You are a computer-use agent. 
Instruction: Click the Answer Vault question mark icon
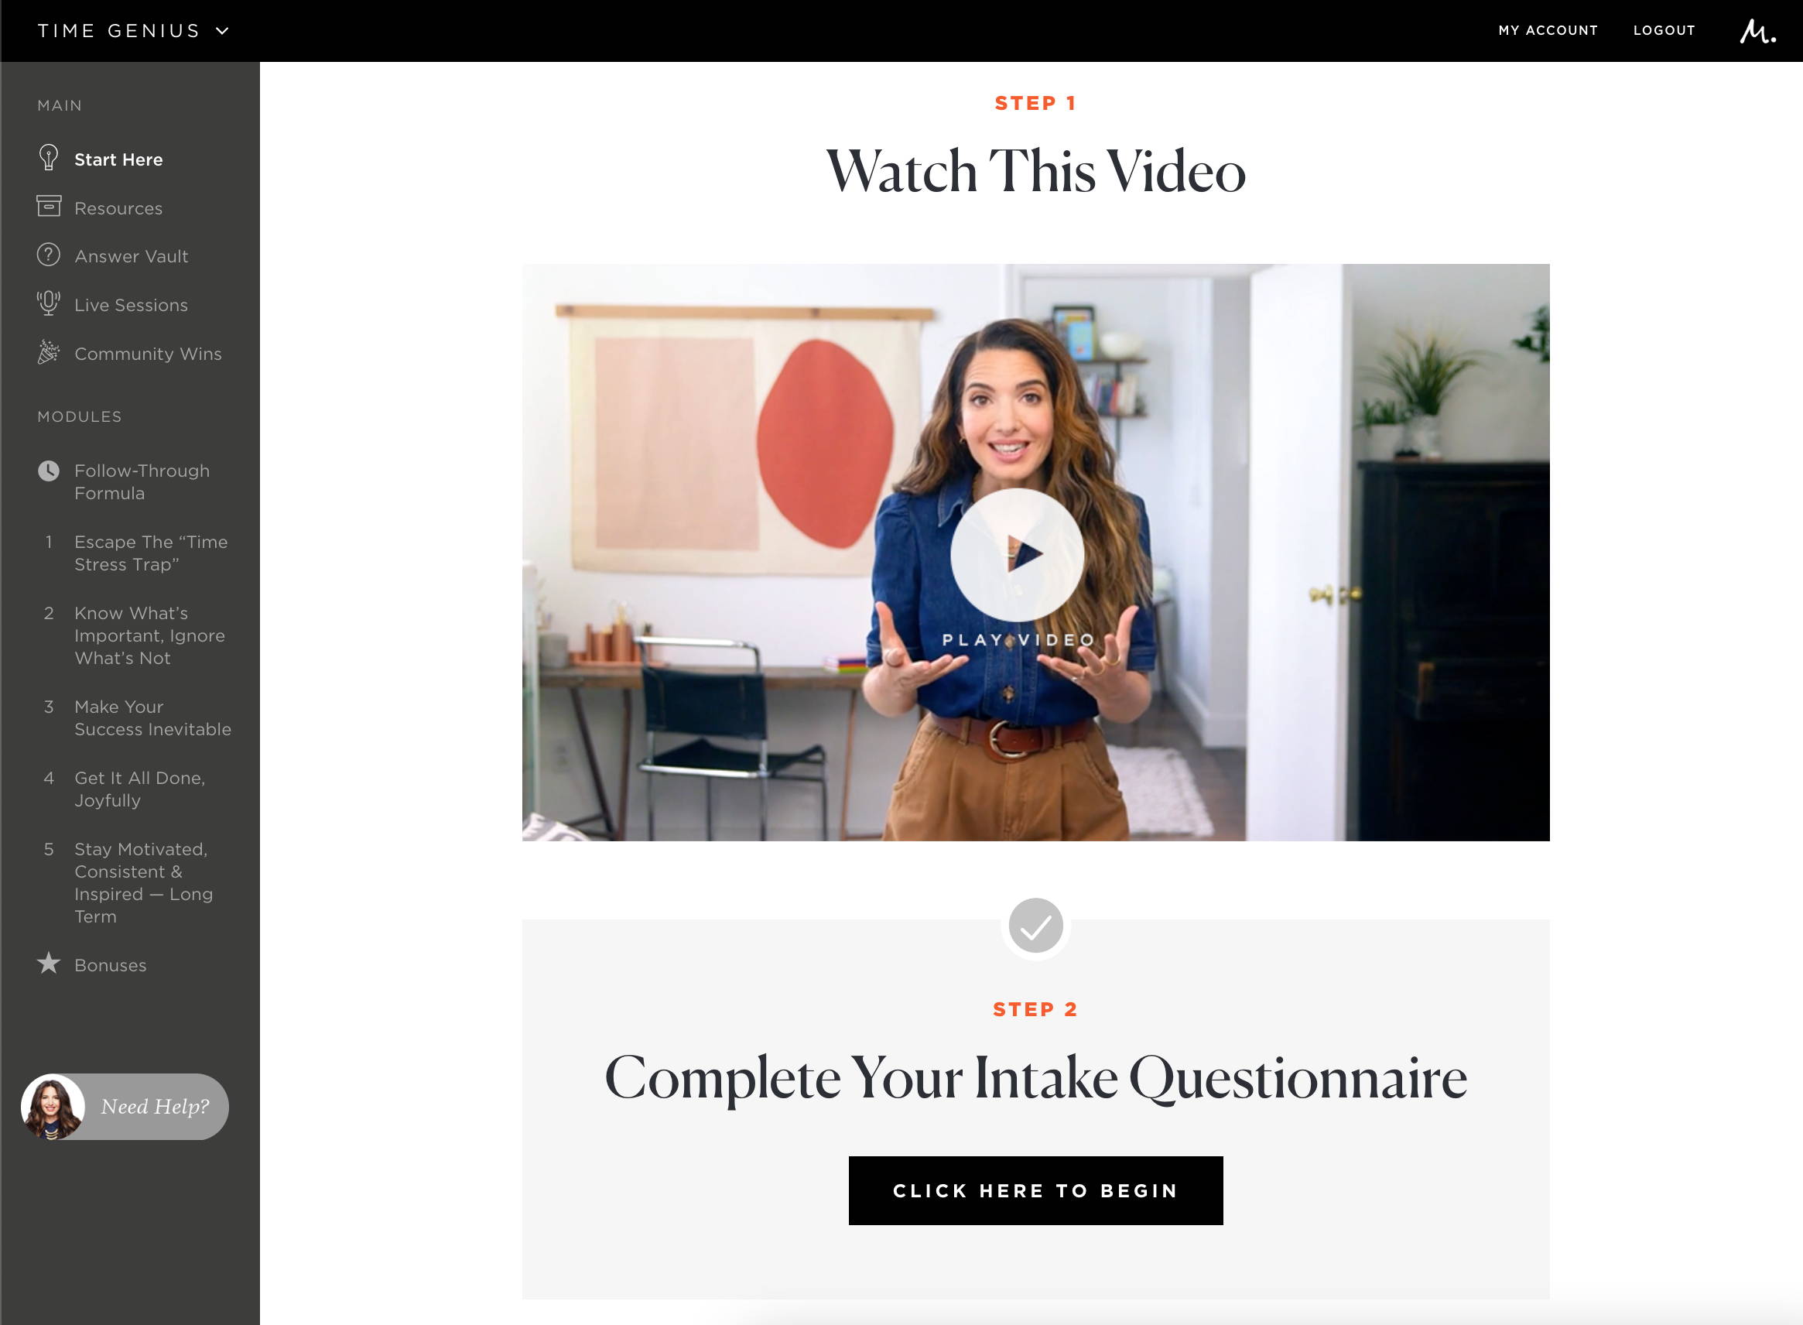48,255
